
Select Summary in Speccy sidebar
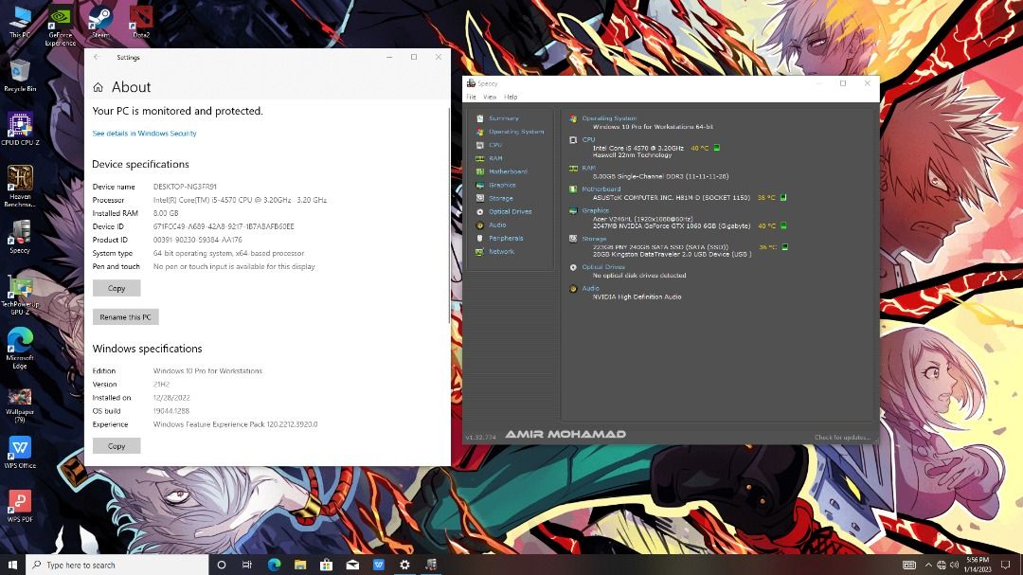tap(504, 118)
